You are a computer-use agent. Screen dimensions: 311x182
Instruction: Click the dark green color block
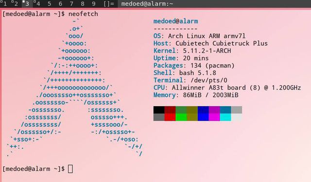tap(181, 109)
